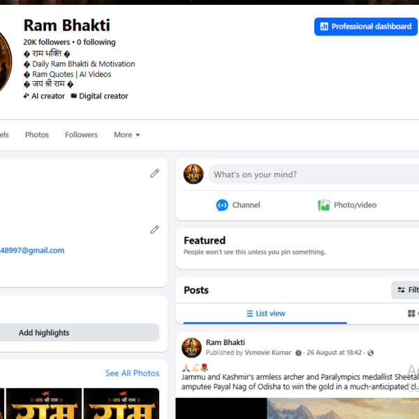The height and width of the screenshot is (419, 419).
Task: Click the grid view icon
Action: tap(411, 313)
